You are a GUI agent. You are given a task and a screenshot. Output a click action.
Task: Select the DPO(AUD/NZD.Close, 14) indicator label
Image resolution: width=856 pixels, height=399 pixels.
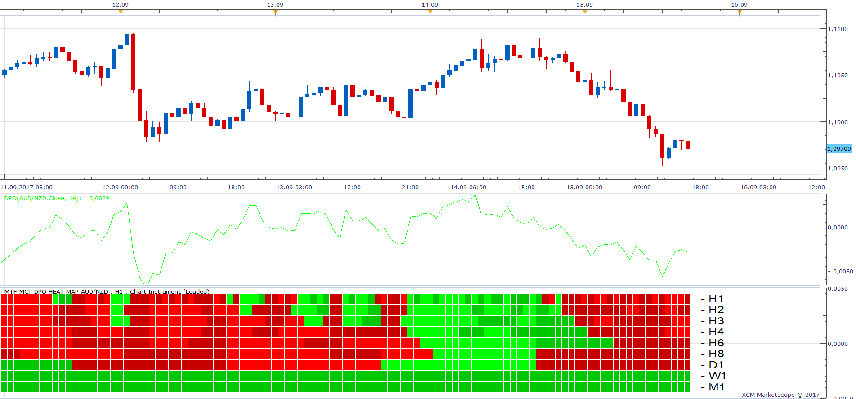point(57,198)
